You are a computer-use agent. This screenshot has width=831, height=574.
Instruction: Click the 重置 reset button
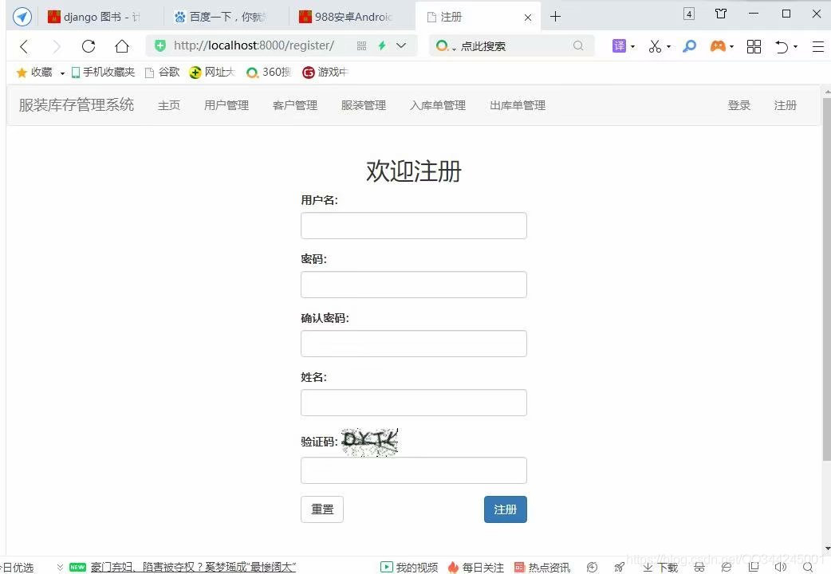[322, 509]
